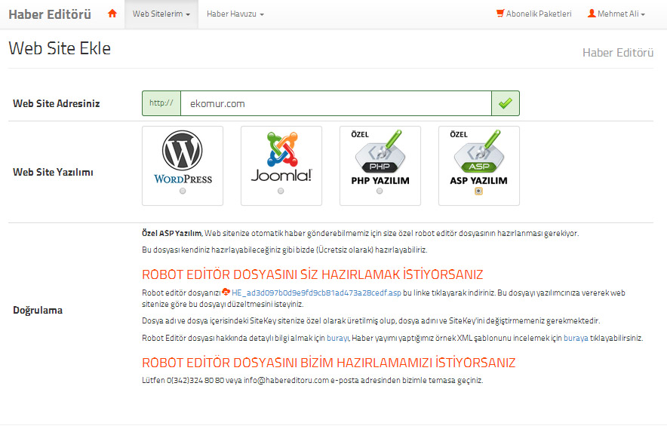This screenshot has height=429, width=667.
Task: Open the Web Sitelerim dropdown menu
Action: point(161,14)
